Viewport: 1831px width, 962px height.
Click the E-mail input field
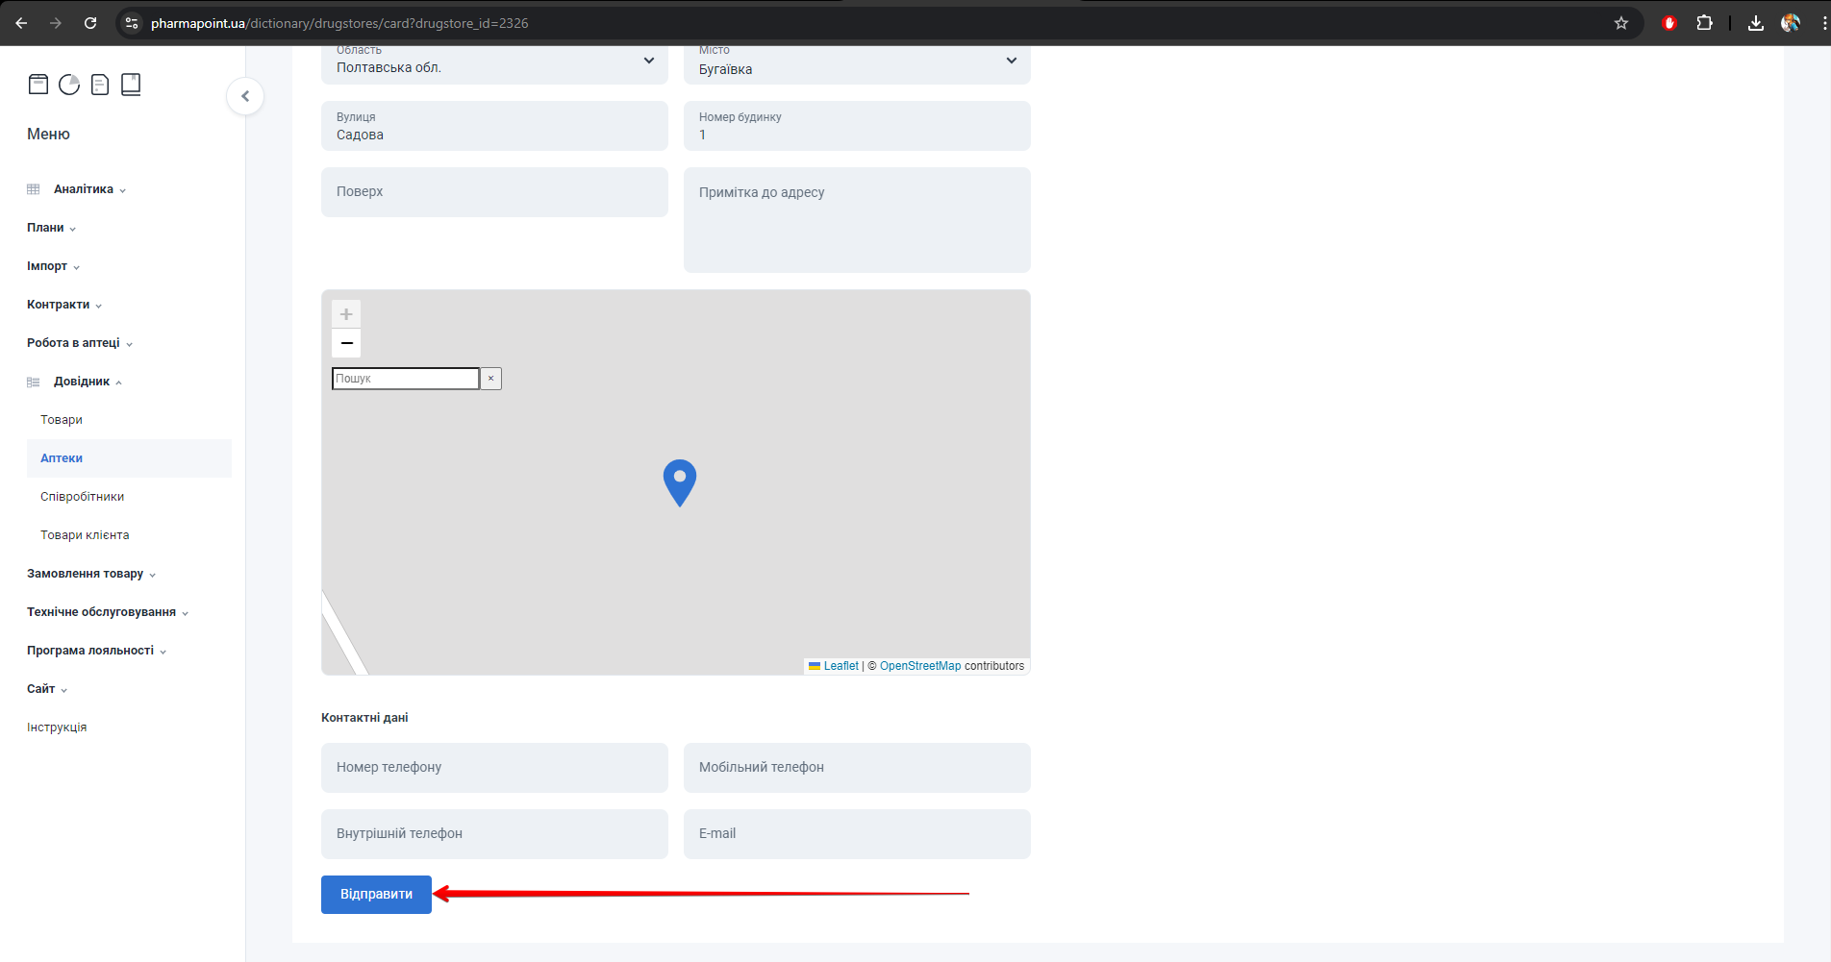(x=856, y=834)
